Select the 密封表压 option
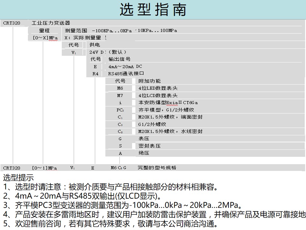Screen dimensions: 306x230 pyautogui.click(x=149, y=146)
